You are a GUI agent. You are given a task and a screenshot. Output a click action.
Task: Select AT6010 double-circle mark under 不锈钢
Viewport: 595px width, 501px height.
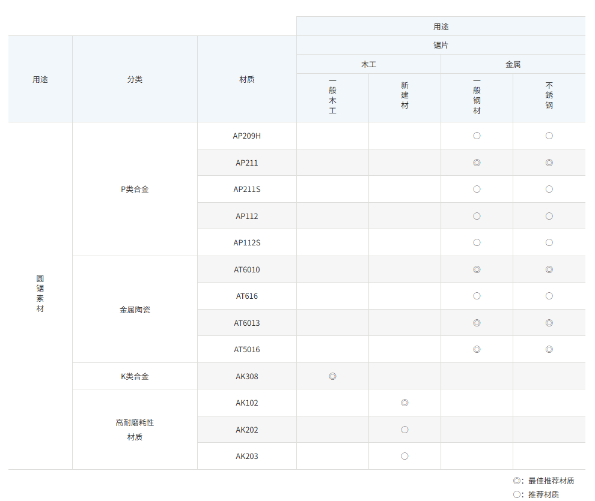(x=549, y=269)
